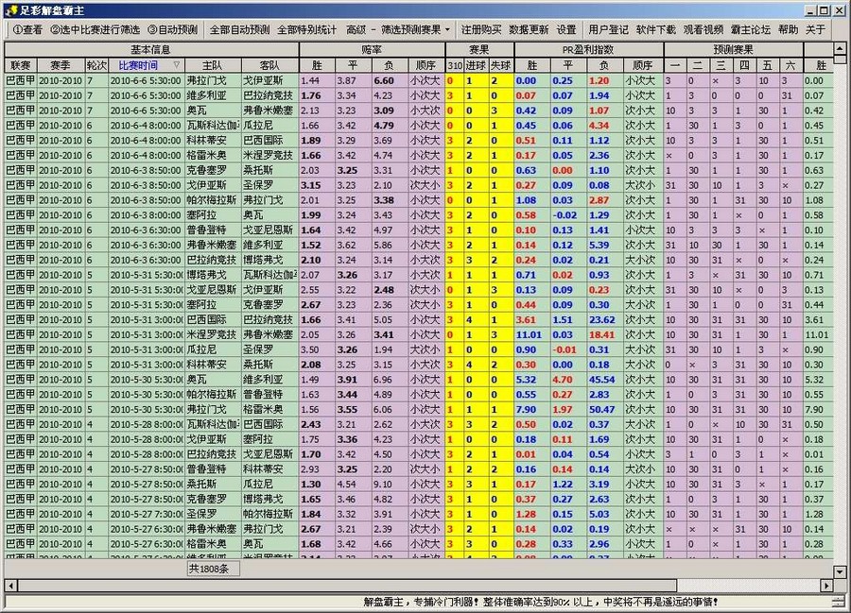Click 软件下载 menu item
This screenshot has height=613, width=851.
[x=655, y=30]
